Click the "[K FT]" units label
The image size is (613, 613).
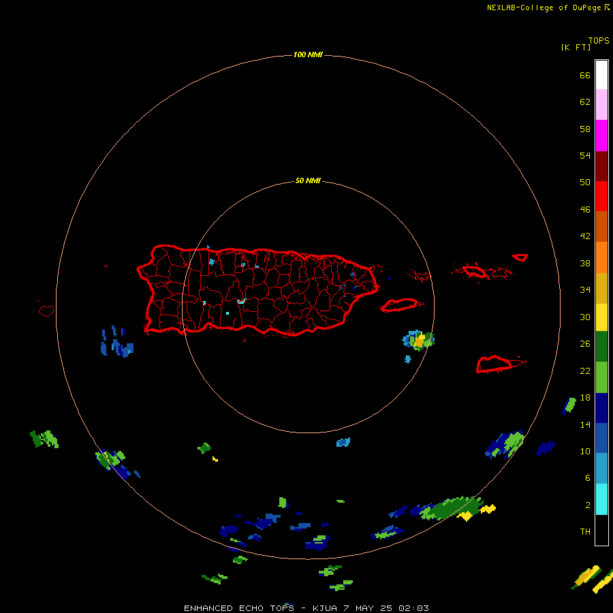tap(576, 47)
